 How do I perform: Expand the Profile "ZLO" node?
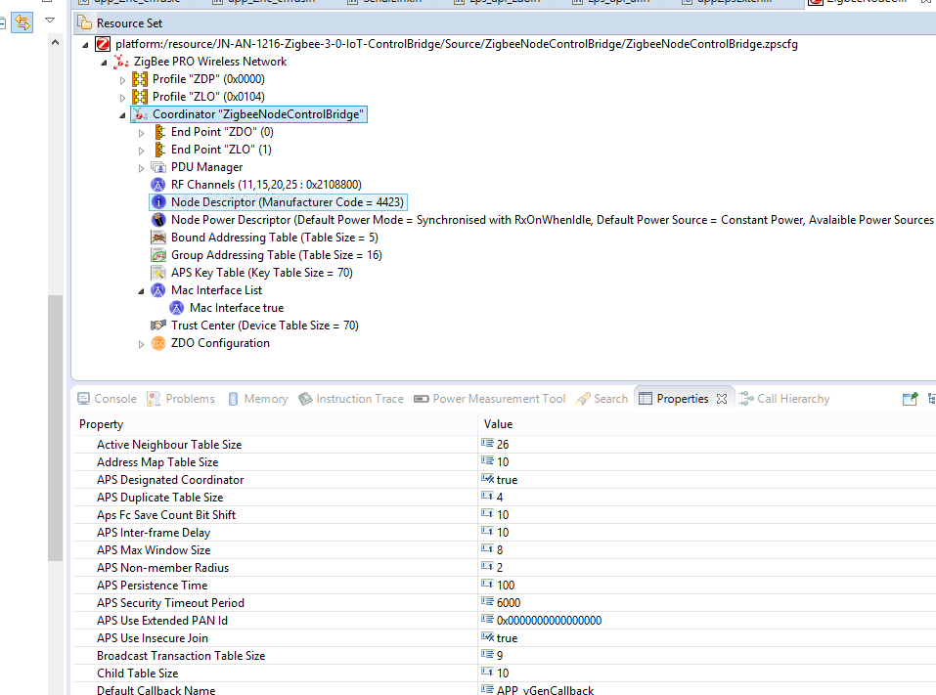click(x=122, y=97)
